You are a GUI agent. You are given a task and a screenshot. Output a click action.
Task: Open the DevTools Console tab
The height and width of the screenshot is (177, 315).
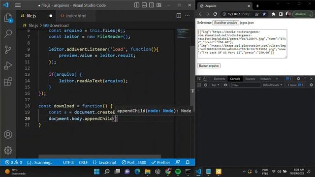235,79
